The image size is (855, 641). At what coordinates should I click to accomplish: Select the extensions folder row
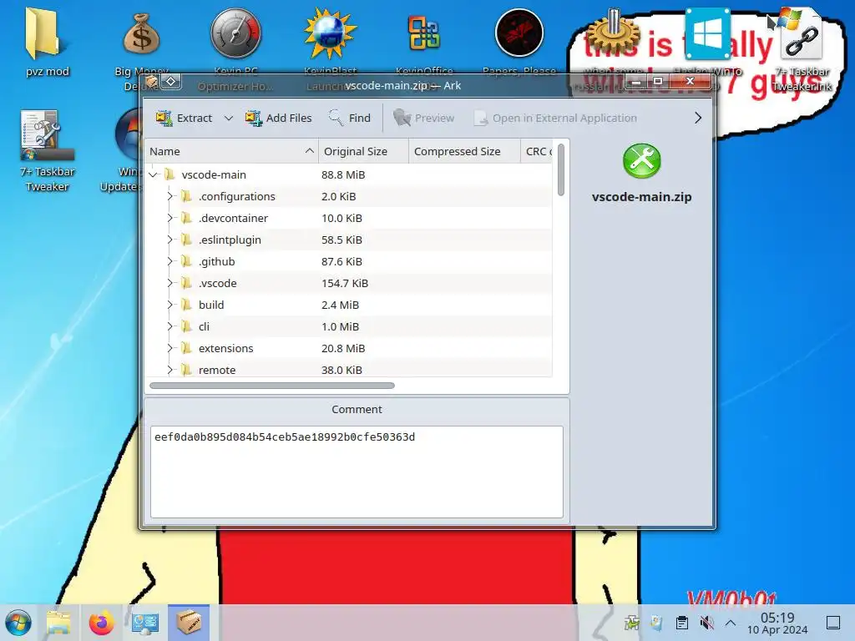348,348
